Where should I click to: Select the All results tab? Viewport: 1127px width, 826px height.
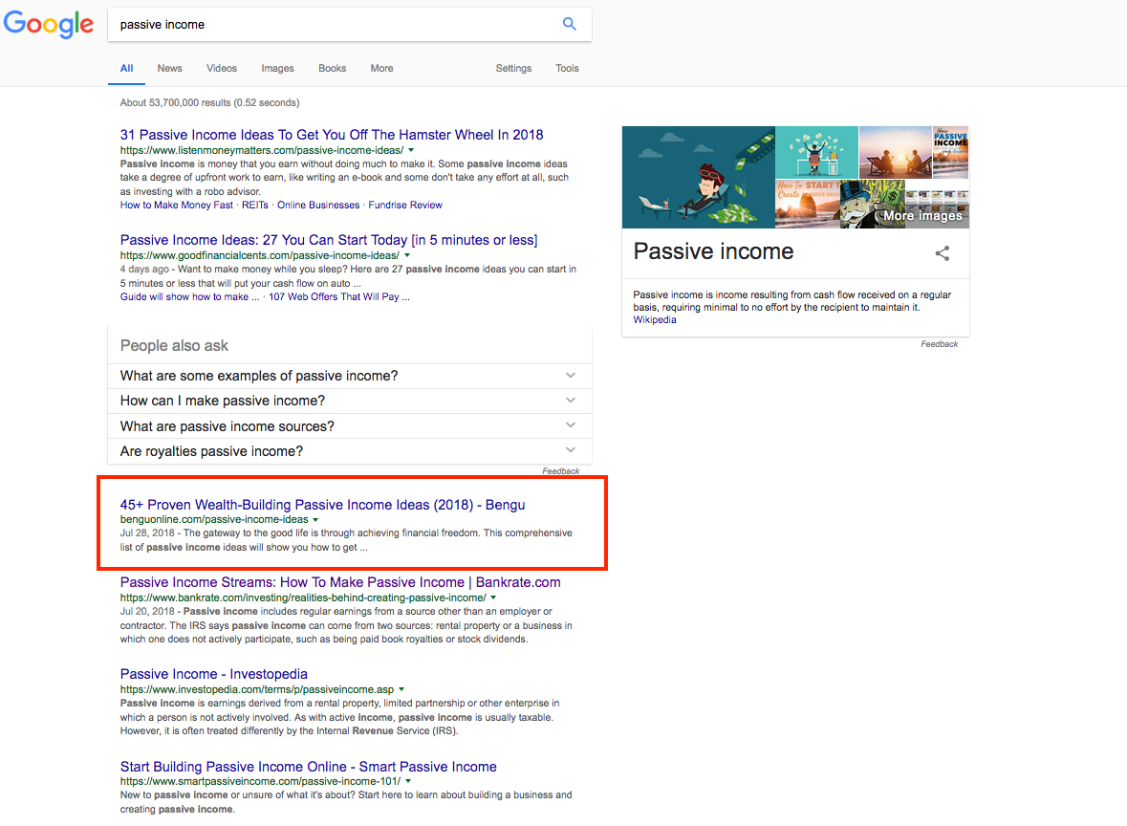pos(126,68)
